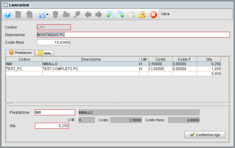Image resolution: width=235 pixels, height=148 pixels.
Task: Click the Qta input field showing 0,250
Action: (x=52, y=126)
